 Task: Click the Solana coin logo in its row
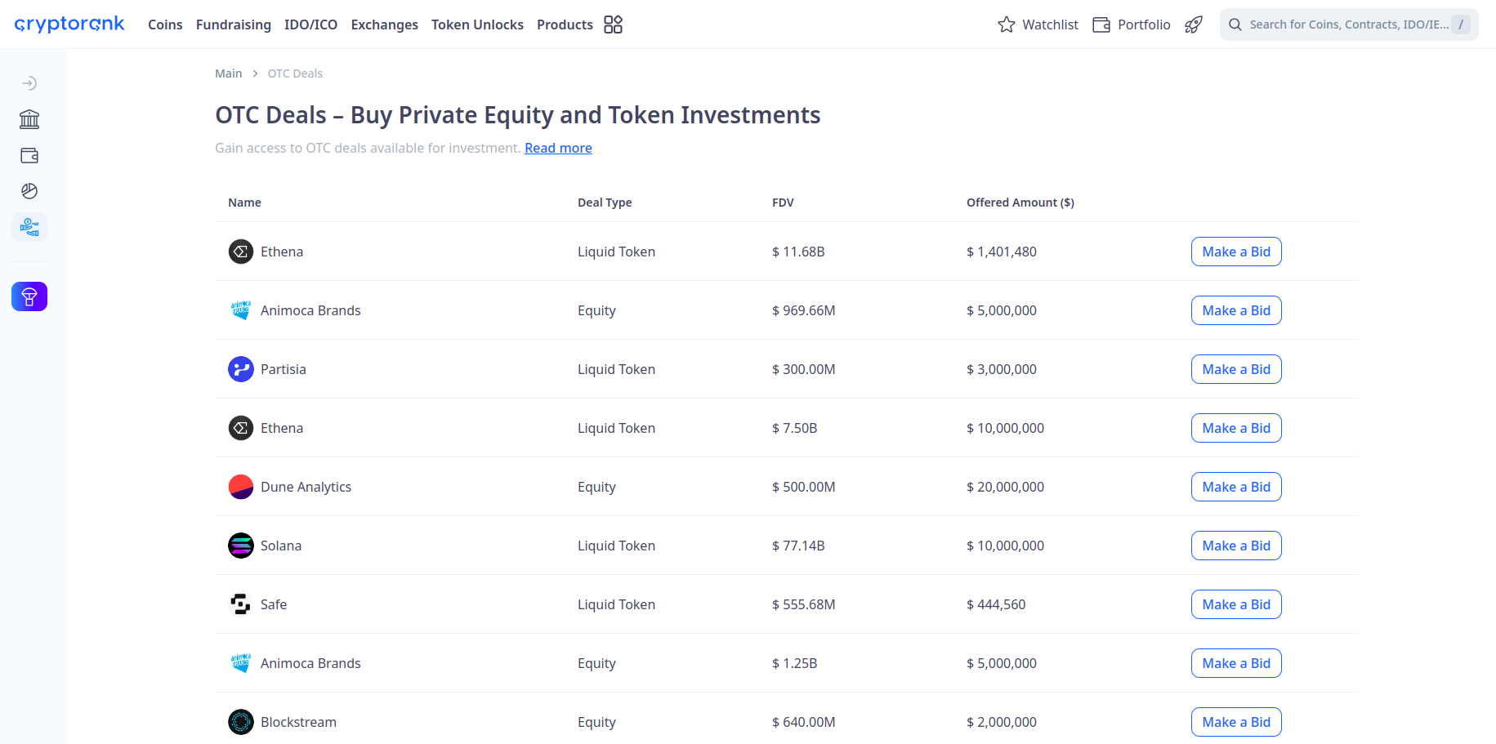click(x=241, y=545)
